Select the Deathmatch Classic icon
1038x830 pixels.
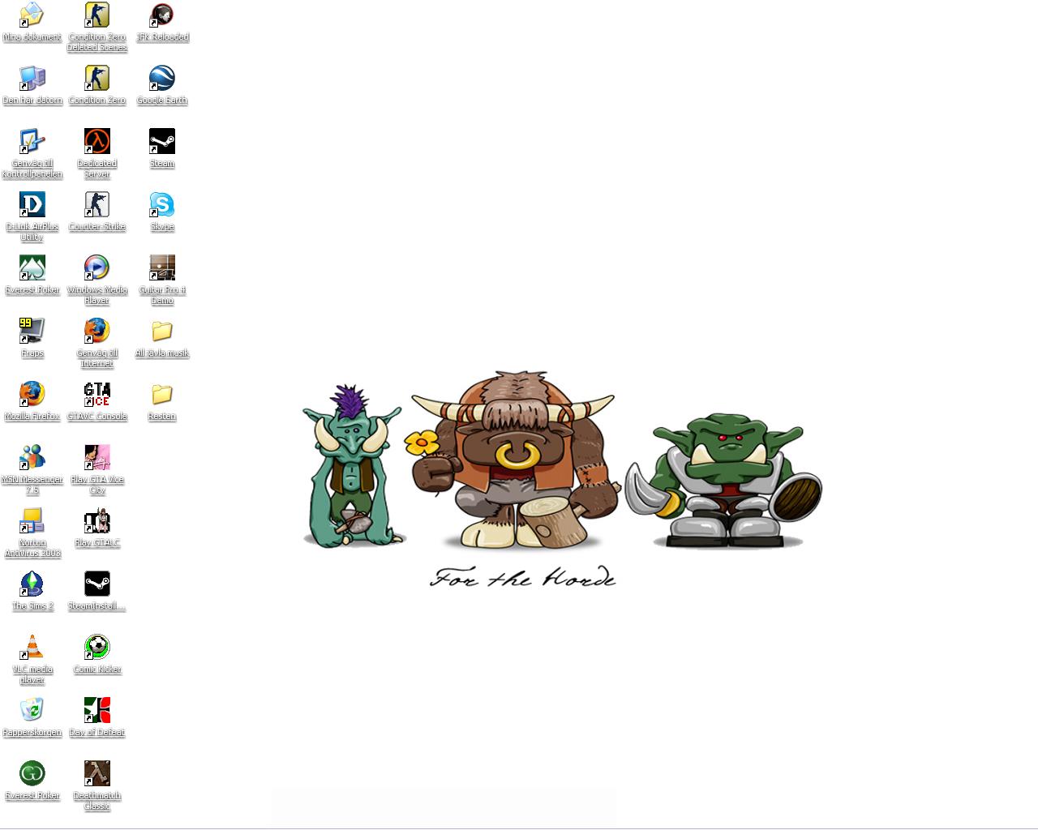(97, 773)
